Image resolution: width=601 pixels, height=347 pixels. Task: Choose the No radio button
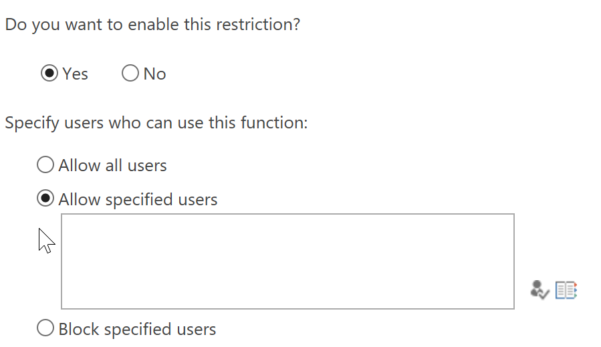[x=130, y=73]
